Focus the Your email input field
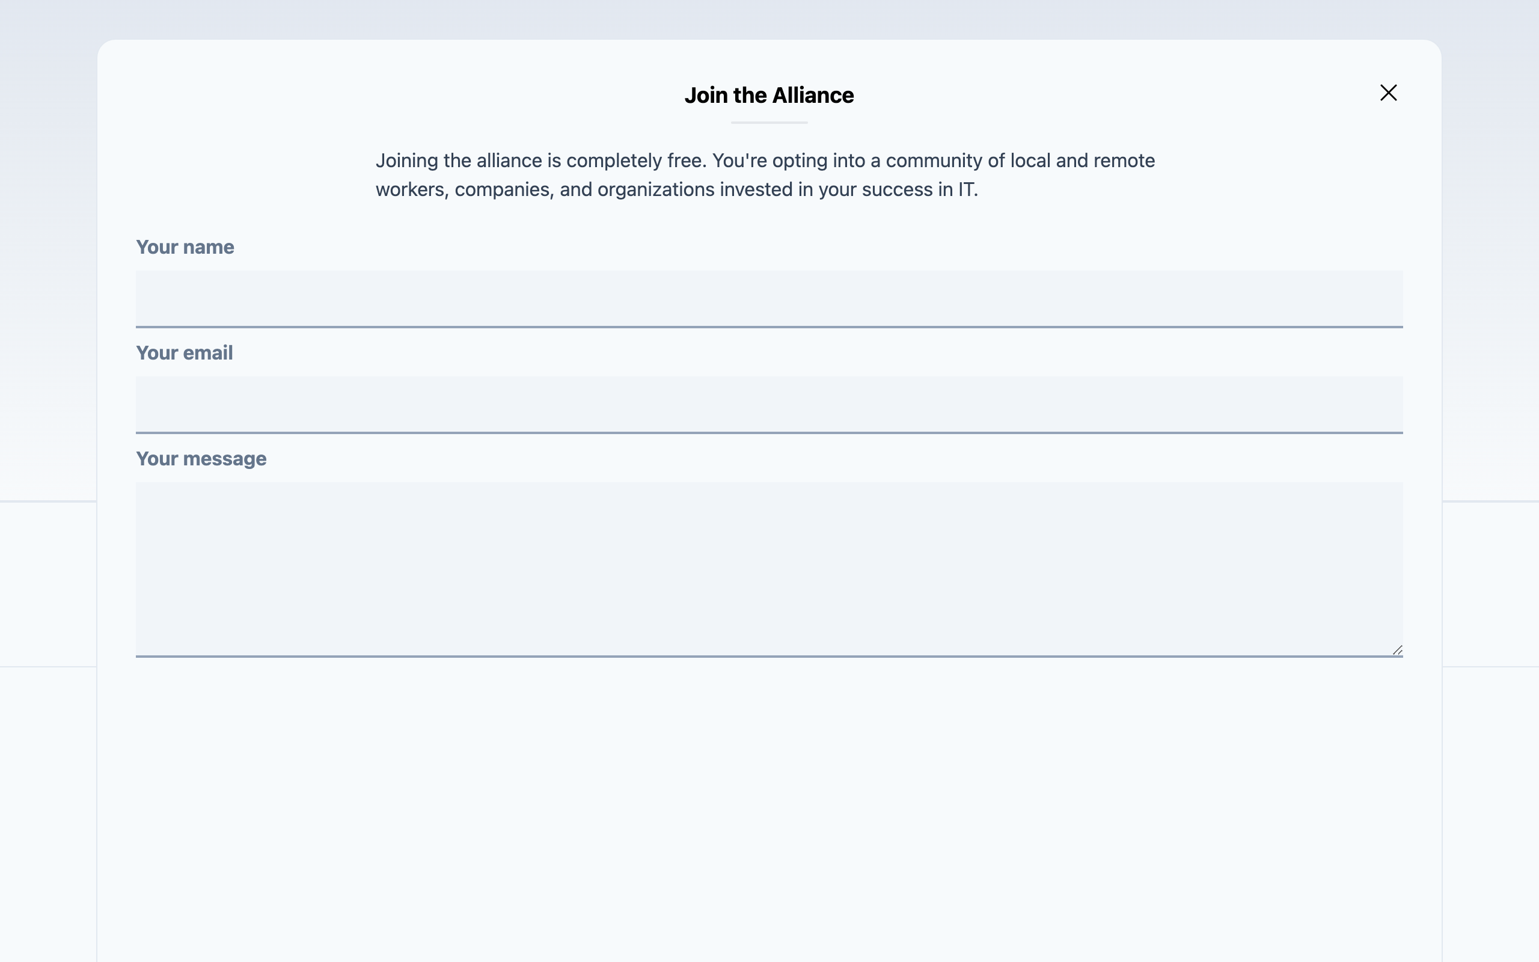 769,405
